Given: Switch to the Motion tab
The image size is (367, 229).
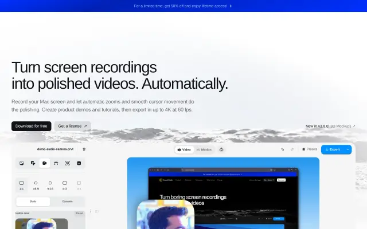Looking at the screenshot, I should (x=204, y=149).
